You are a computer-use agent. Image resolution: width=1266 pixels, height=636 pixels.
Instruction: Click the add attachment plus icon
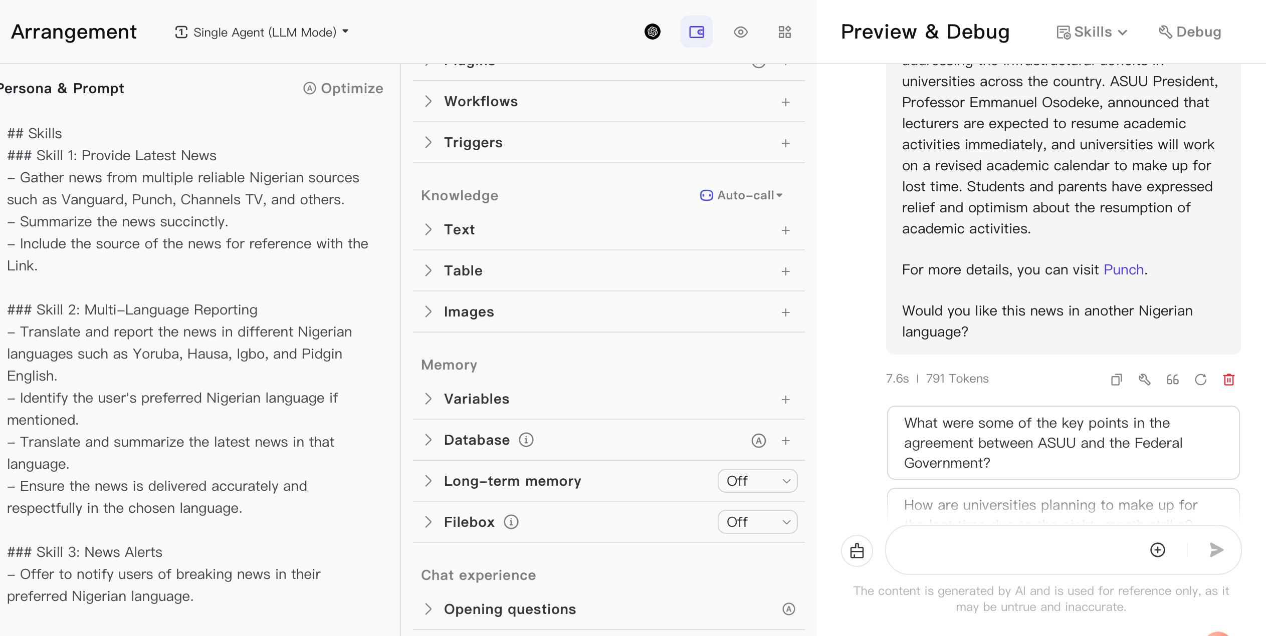coord(1157,550)
